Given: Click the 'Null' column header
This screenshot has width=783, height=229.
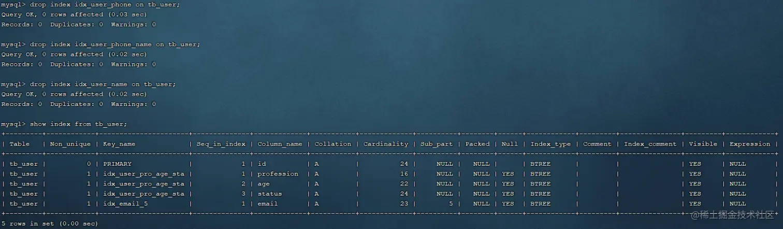Looking at the screenshot, I should (x=510, y=144).
